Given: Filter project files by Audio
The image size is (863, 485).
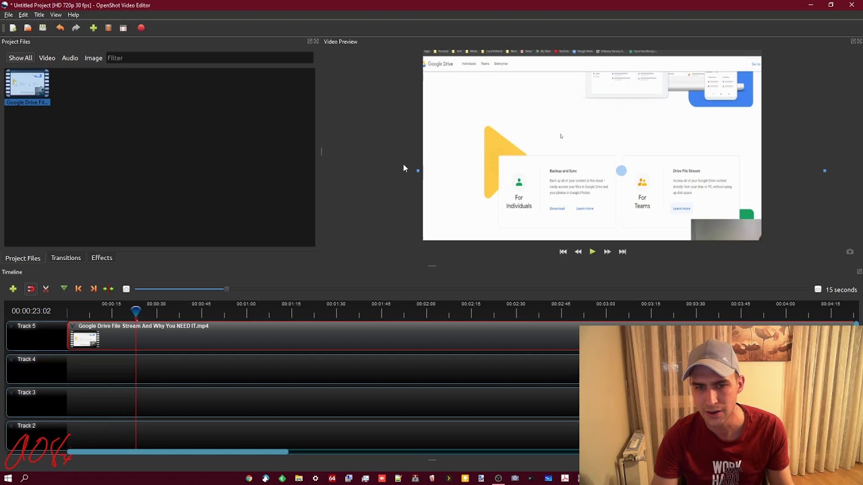Looking at the screenshot, I should click(x=70, y=58).
